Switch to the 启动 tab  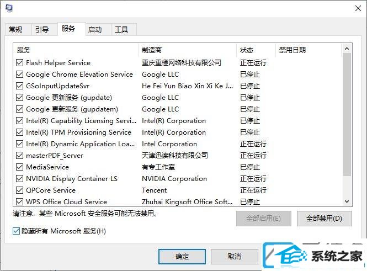pyautogui.click(x=95, y=30)
